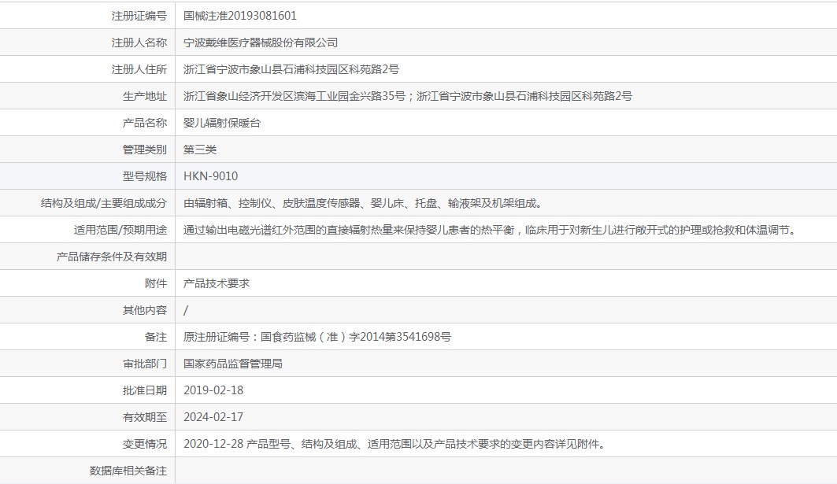
Task: Click the 有效期至 label
Action: pyautogui.click(x=145, y=417)
